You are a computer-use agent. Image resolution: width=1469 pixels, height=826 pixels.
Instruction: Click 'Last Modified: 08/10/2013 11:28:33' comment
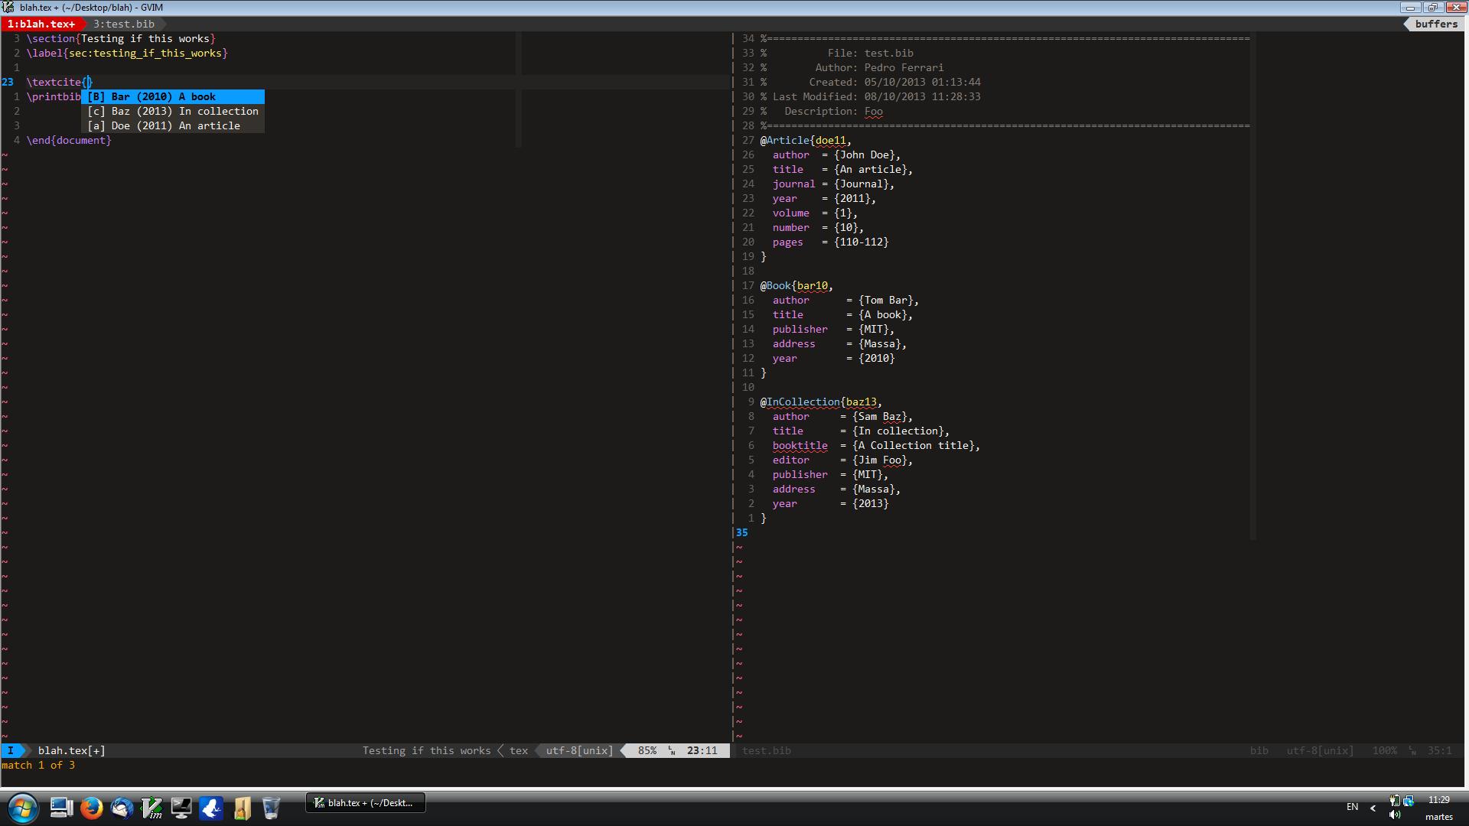tap(876, 96)
